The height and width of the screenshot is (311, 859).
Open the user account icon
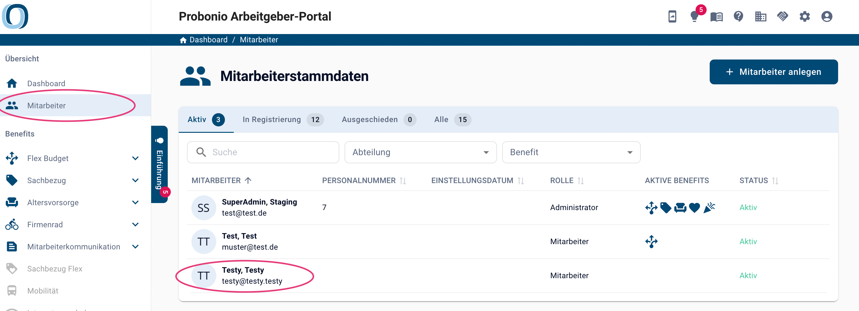coord(827,16)
